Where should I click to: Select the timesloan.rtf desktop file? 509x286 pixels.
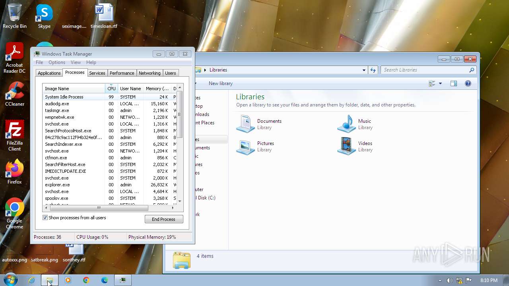click(104, 16)
